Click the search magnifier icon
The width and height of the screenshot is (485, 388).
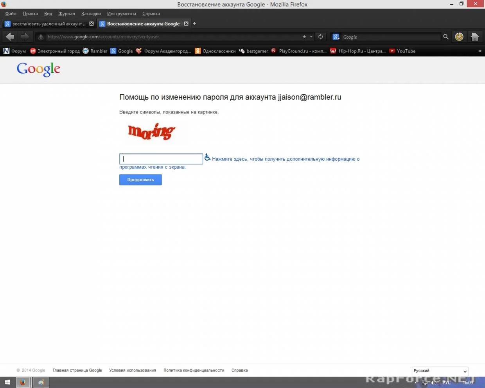click(x=445, y=37)
